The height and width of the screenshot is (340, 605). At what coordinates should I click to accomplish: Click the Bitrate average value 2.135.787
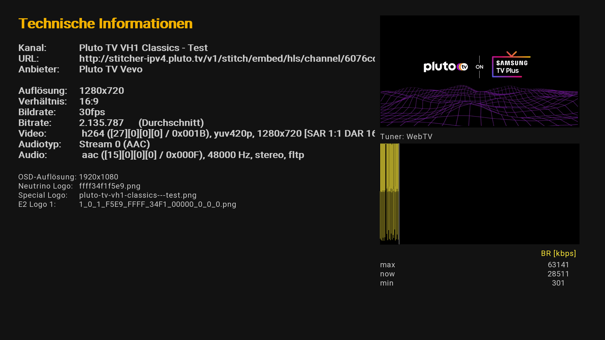point(101,123)
